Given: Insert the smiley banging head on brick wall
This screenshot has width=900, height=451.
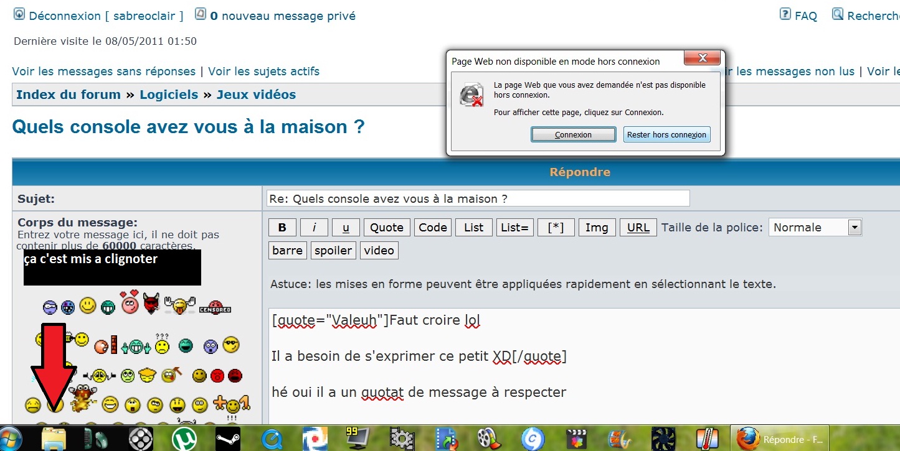Looking at the screenshot, I should [x=106, y=345].
